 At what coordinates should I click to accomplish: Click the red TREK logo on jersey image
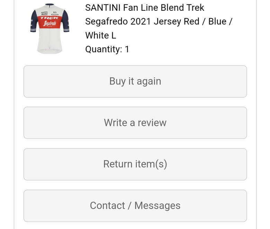pos(49,18)
